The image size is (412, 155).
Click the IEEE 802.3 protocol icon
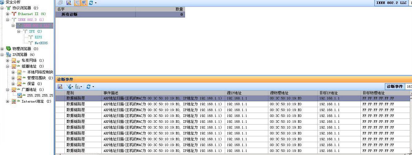point(14,20)
